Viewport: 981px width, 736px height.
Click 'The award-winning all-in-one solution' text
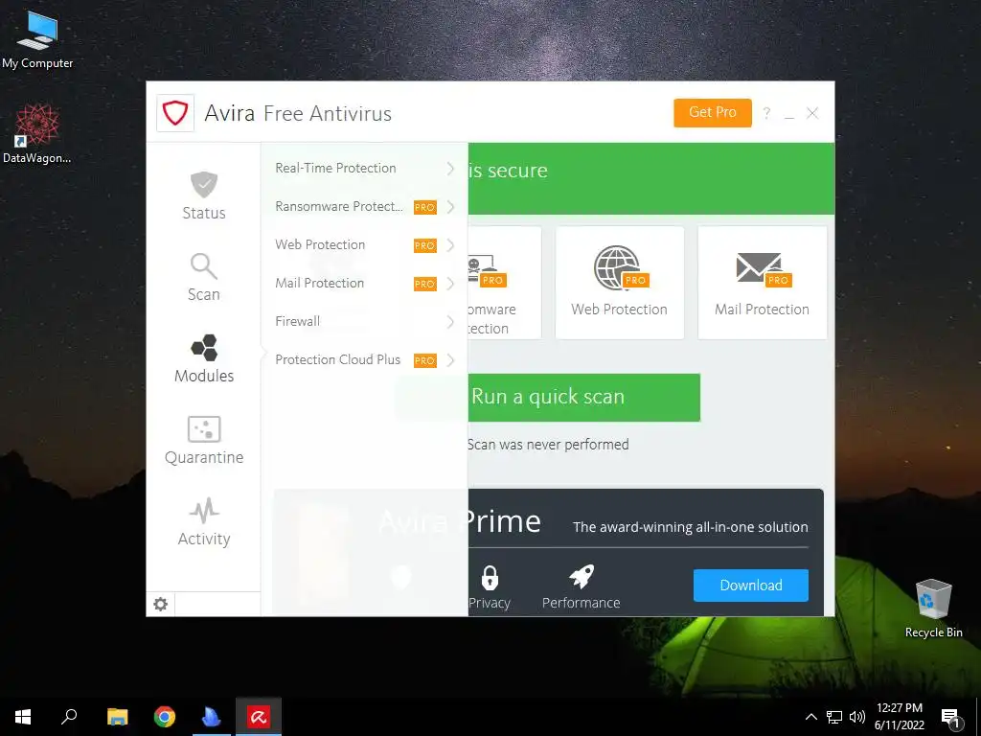point(690,527)
